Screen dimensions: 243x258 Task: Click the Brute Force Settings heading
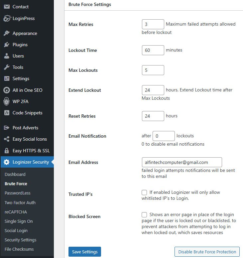point(90,4)
